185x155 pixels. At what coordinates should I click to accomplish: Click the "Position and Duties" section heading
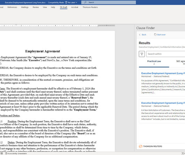(x=10, y=115)
